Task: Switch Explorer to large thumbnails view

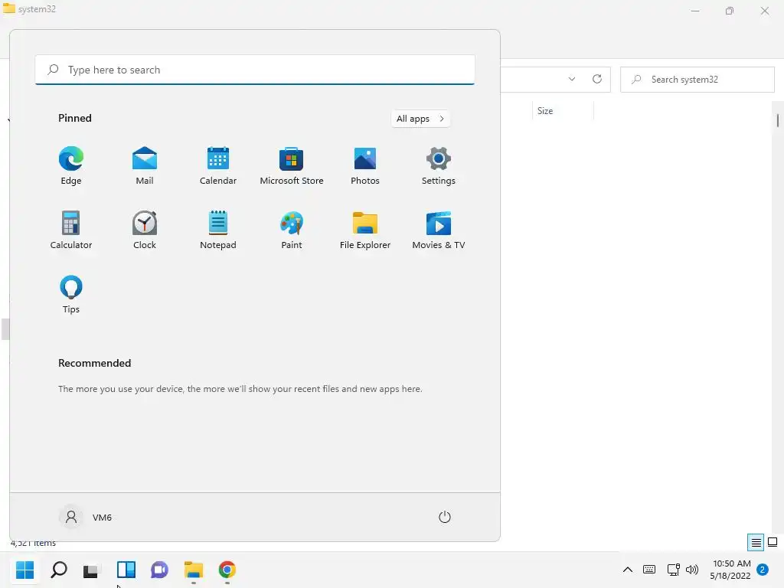Action: pos(773,542)
